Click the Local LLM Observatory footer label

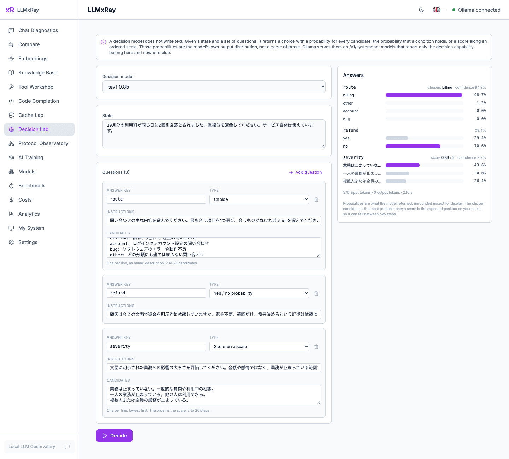(x=32, y=447)
